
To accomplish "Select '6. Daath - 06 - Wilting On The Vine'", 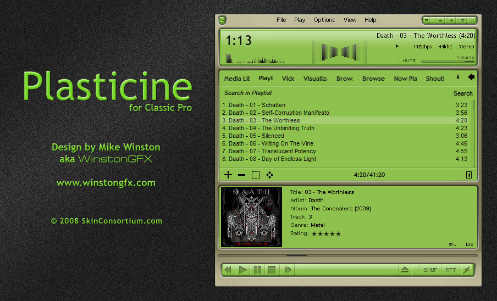I will click(345, 143).
